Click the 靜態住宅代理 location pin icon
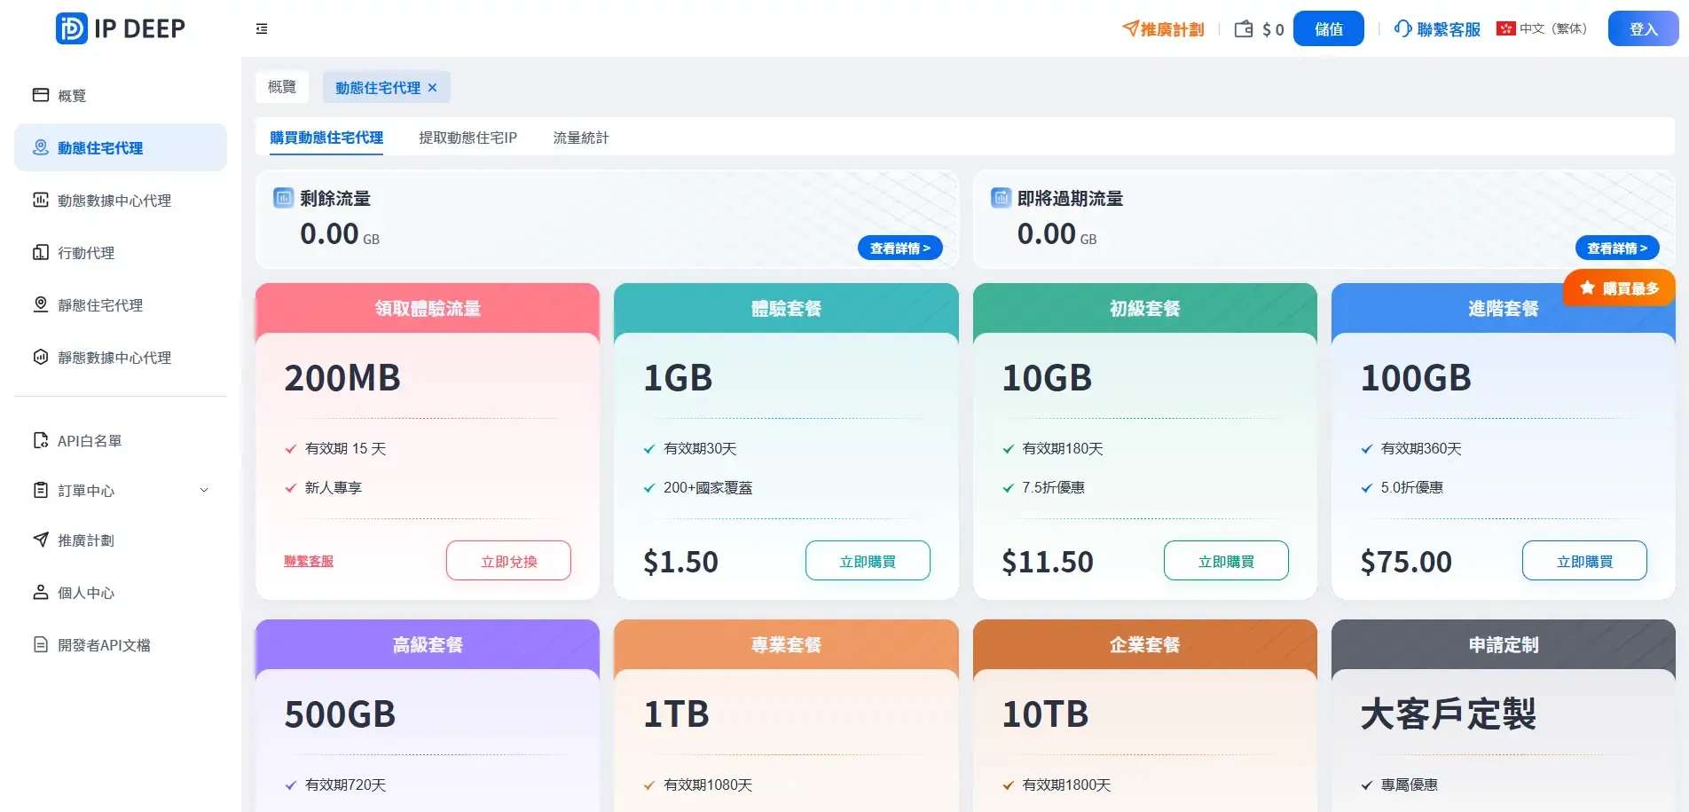The image size is (1689, 812). pyautogui.click(x=41, y=304)
